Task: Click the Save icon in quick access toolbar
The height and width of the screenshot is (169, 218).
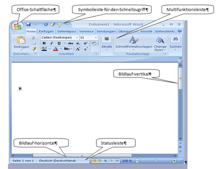Action: pos(28,24)
